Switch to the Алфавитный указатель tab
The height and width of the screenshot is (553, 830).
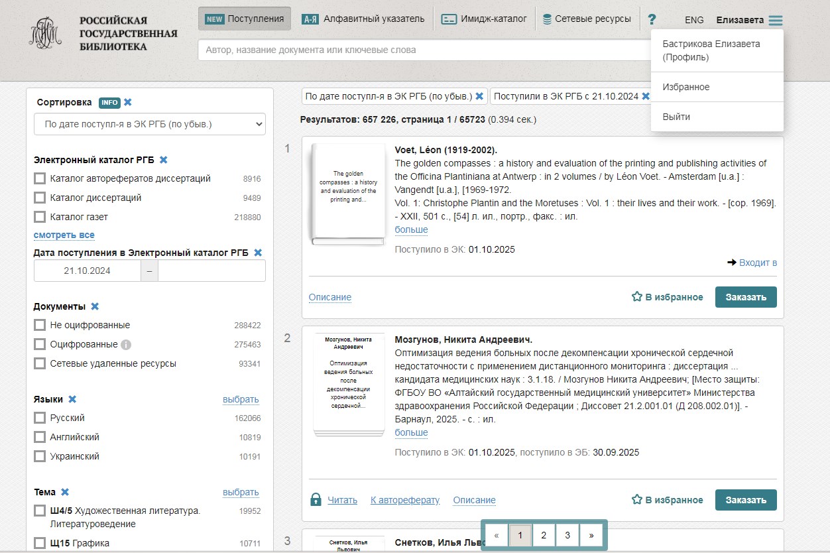363,19
